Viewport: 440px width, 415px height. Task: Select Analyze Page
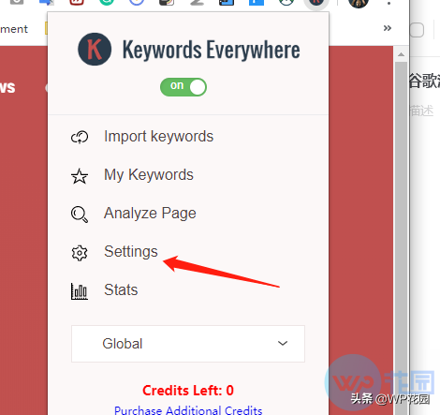pyautogui.click(x=150, y=214)
